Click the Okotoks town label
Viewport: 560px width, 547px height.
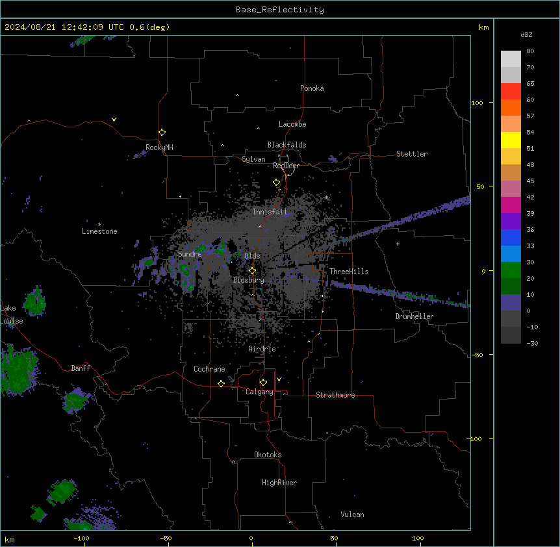[x=268, y=455]
